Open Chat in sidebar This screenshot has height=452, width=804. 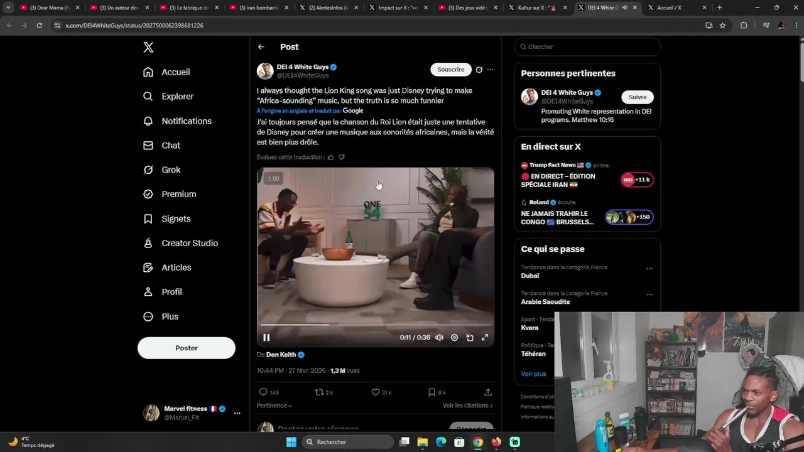pyautogui.click(x=161, y=145)
